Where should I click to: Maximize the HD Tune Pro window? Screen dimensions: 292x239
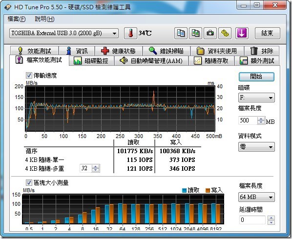[x=257, y=5]
